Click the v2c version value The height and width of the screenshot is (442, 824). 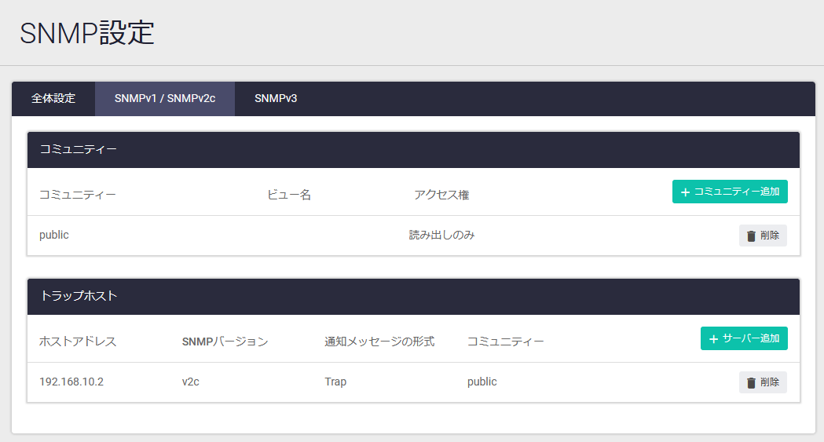pyautogui.click(x=191, y=382)
